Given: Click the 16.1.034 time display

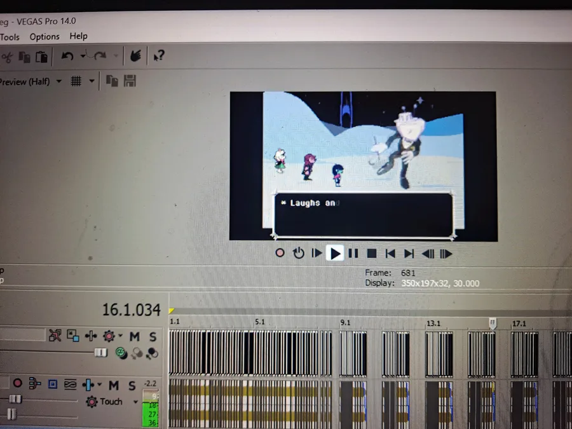Looking at the screenshot, I should (132, 310).
